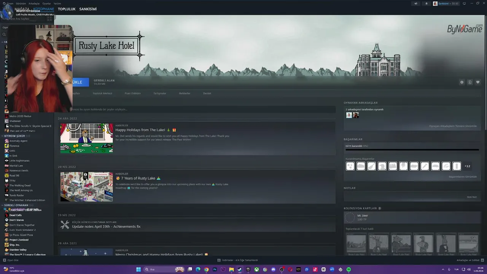Open Premiere Pro from the taskbar
Viewport: 487px width, 274px height.
point(223,269)
